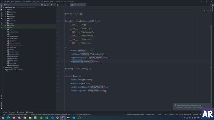Image resolution: width=214 pixels, height=120 pixels.
Task: Expand External Libraries node
Action: [4, 67]
